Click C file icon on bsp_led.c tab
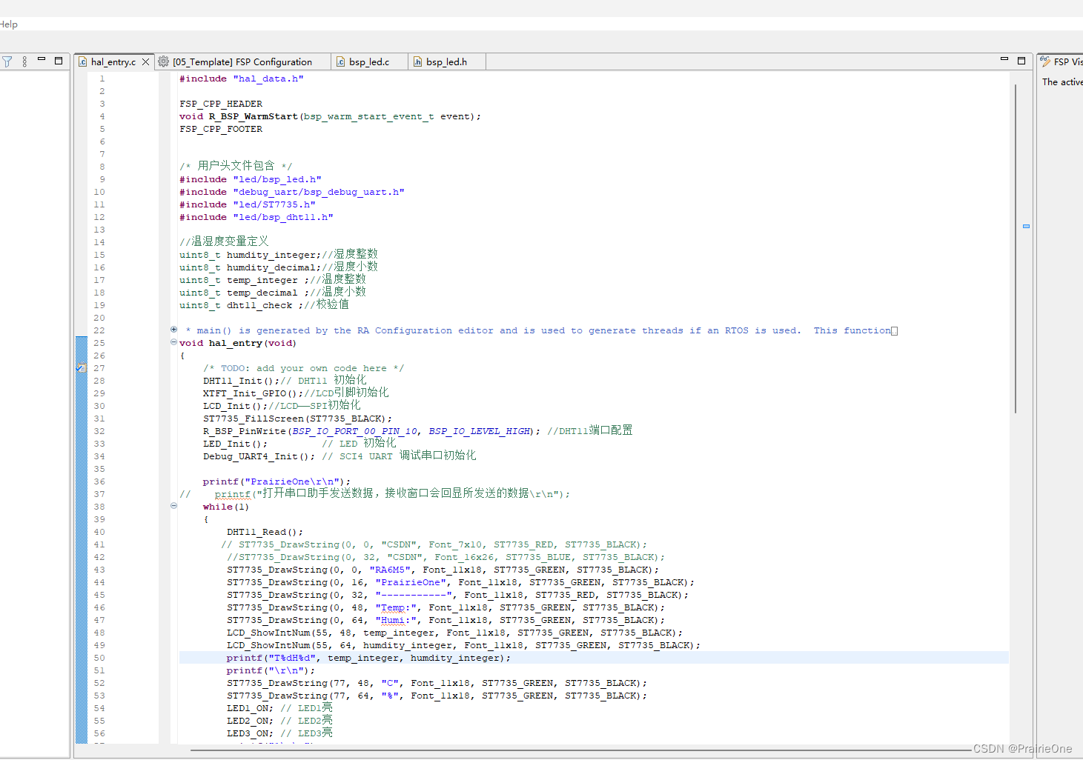The width and height of the screenshot is (1083, 760). tap(340, 62)
